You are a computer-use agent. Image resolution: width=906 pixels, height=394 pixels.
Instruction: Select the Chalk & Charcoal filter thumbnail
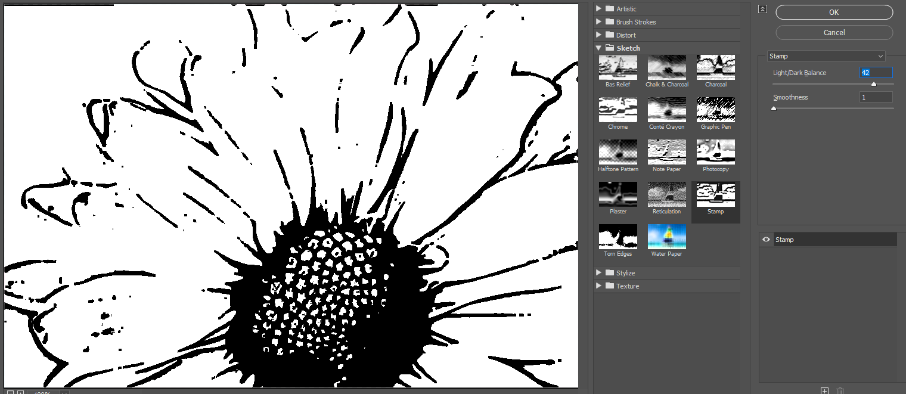[666, 67]
